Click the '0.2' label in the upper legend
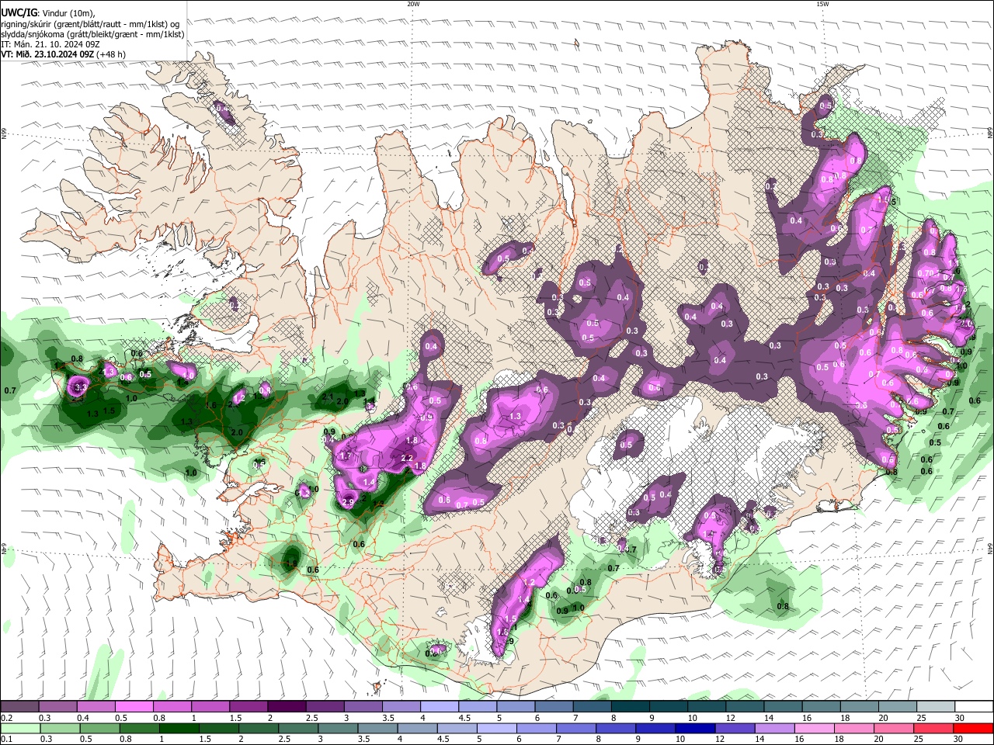Screen dimensions: 994x745 [5, 718]
